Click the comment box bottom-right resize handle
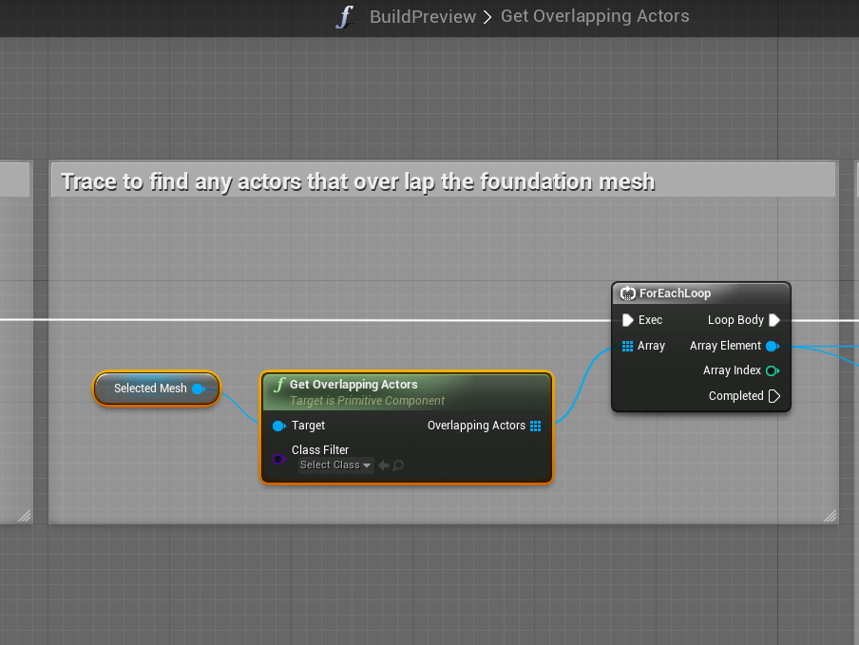 tap(830, 516)
